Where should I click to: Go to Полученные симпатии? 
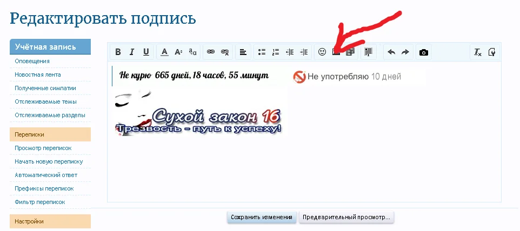45,89
